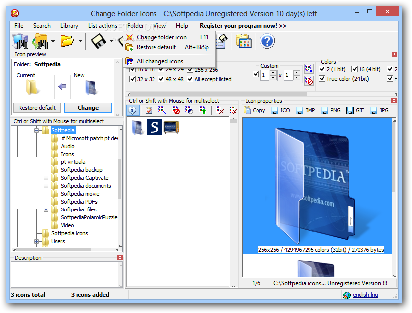Click the document with floppy disk toolbar icon

click(x=221, y=41)
